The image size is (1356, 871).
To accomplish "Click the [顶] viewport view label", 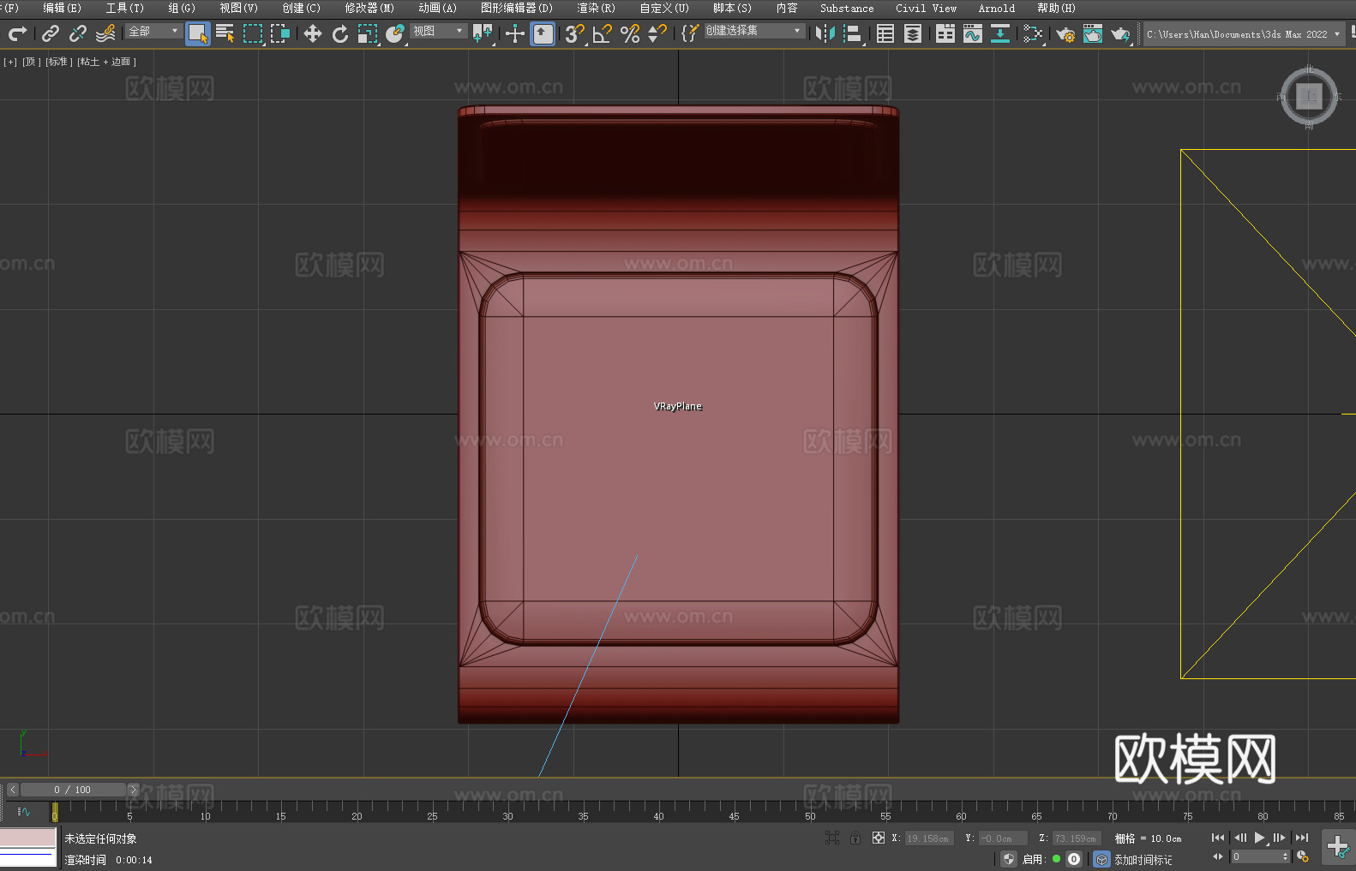I will pyautogui.click(x=31, y=62).
